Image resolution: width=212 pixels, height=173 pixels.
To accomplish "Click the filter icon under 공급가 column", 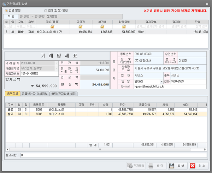I will [80, 26].
